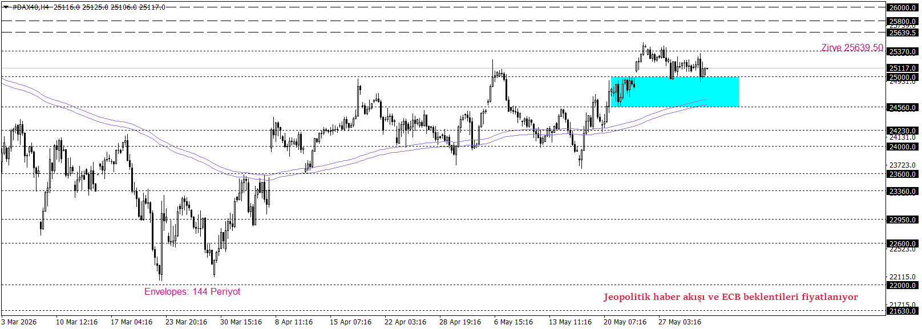Click the 23600.0 price level label
922x329 pixels.
point(903,174)
